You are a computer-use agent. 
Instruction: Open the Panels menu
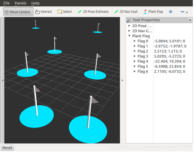(20, 3)
